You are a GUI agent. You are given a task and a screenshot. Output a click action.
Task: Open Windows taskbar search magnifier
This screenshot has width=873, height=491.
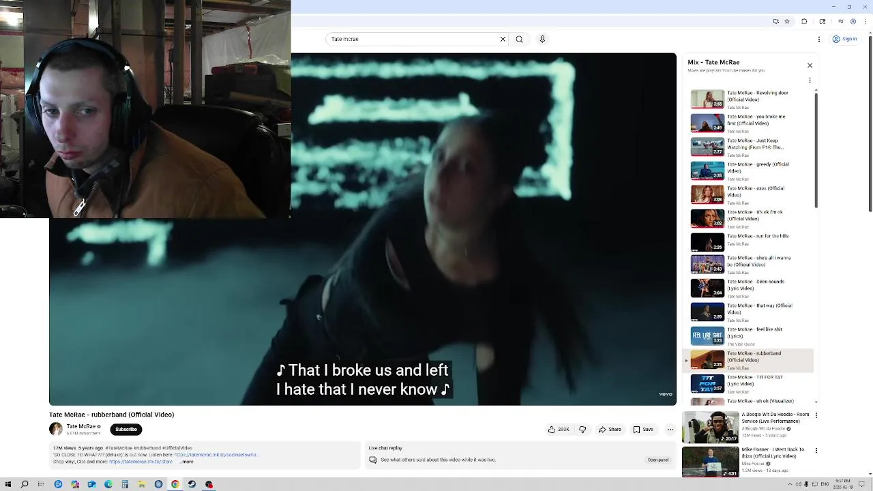25,484
